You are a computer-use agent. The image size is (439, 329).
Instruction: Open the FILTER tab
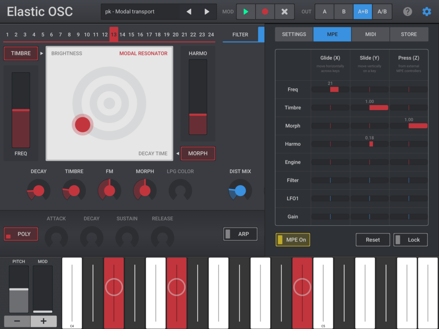[x=240, y=34]
